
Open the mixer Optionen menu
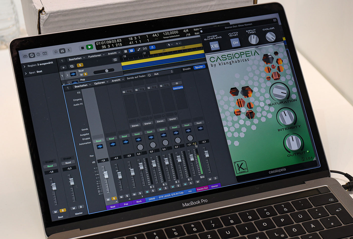point(101,83)
